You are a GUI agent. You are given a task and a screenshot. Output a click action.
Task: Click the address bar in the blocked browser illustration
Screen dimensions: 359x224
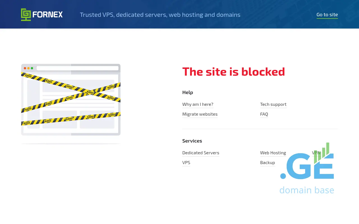[77, 68]
